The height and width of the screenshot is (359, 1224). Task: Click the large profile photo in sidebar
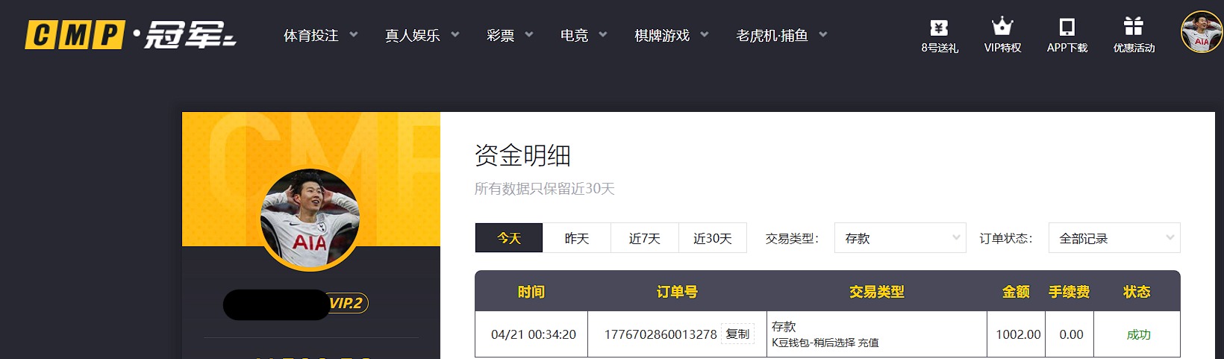310,219
